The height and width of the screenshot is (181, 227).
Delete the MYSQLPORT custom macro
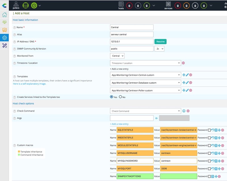point(223,169)
